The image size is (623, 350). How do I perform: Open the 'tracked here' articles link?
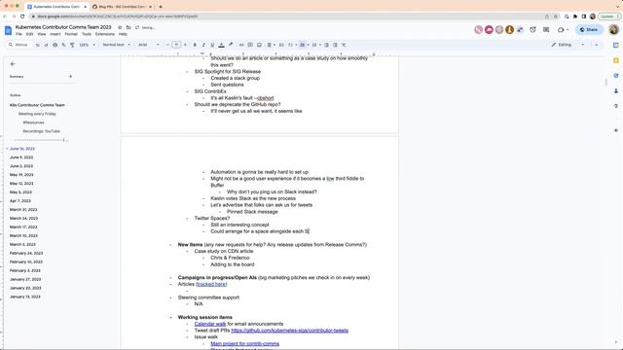pos(211,284)
